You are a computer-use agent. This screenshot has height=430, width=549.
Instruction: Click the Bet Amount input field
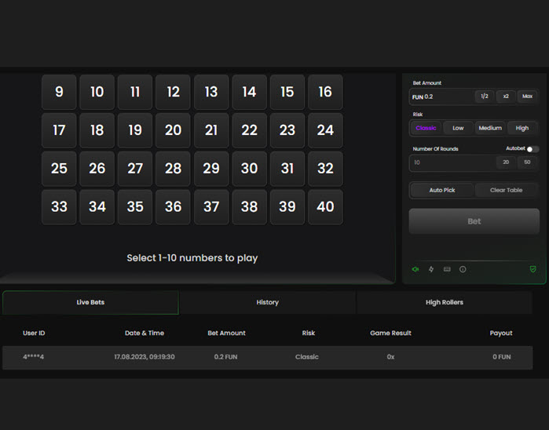coord(441,97)
